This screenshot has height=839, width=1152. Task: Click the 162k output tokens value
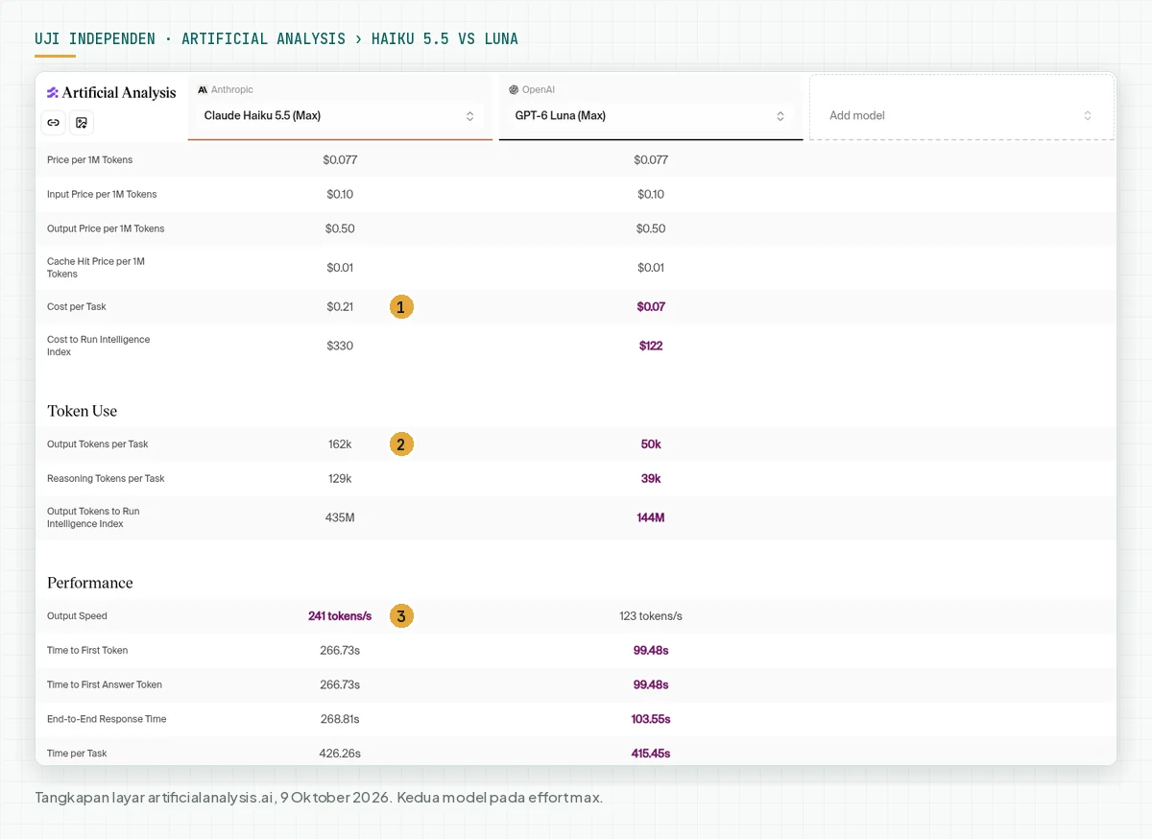(340, 444)
